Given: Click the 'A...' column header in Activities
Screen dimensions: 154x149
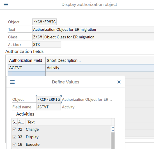Looking at the screenshot, I should pos(22,122).
